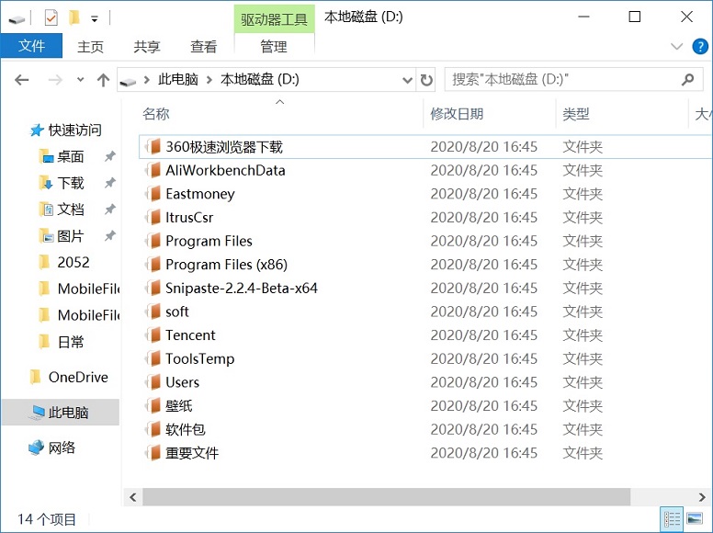Image resolution: width=713 pixels, height=533 pixels.
Task: Select the Eastmoney folder icon
Action: tap(153, 194)
